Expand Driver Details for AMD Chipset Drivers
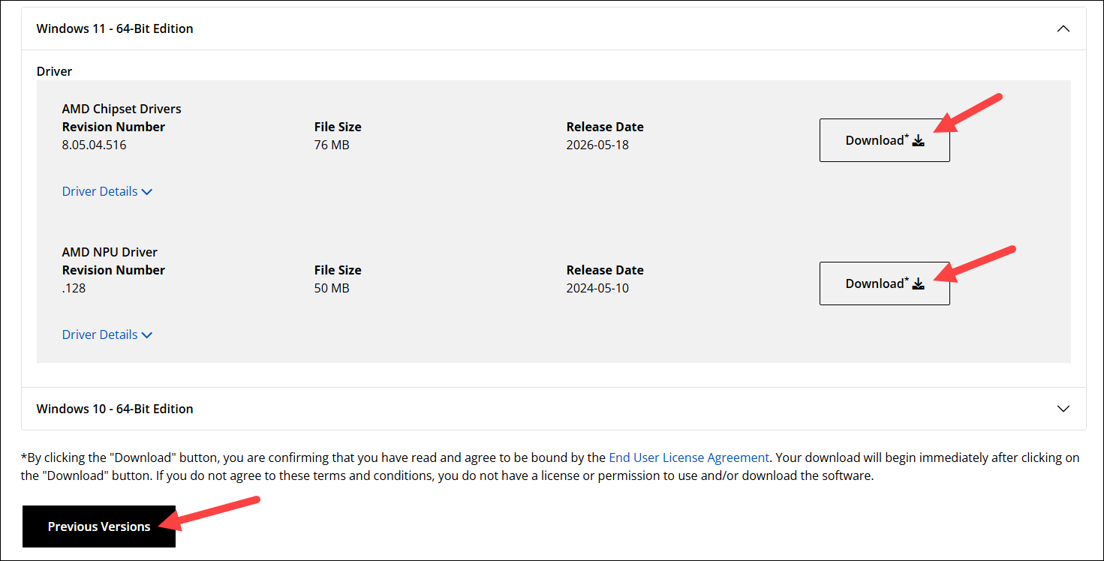Screen dimensions: 1104x561 (x=107, y=191)
